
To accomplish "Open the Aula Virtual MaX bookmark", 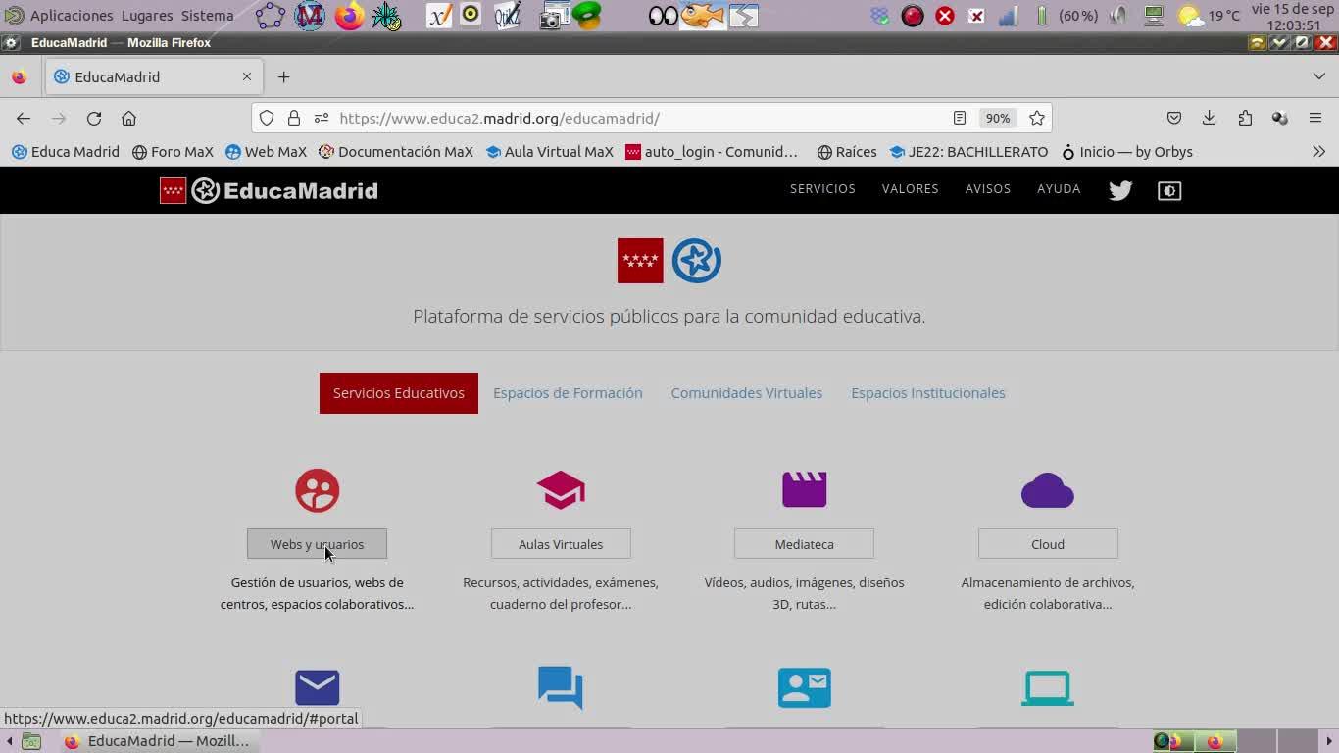I will click(x=549, y=152).
